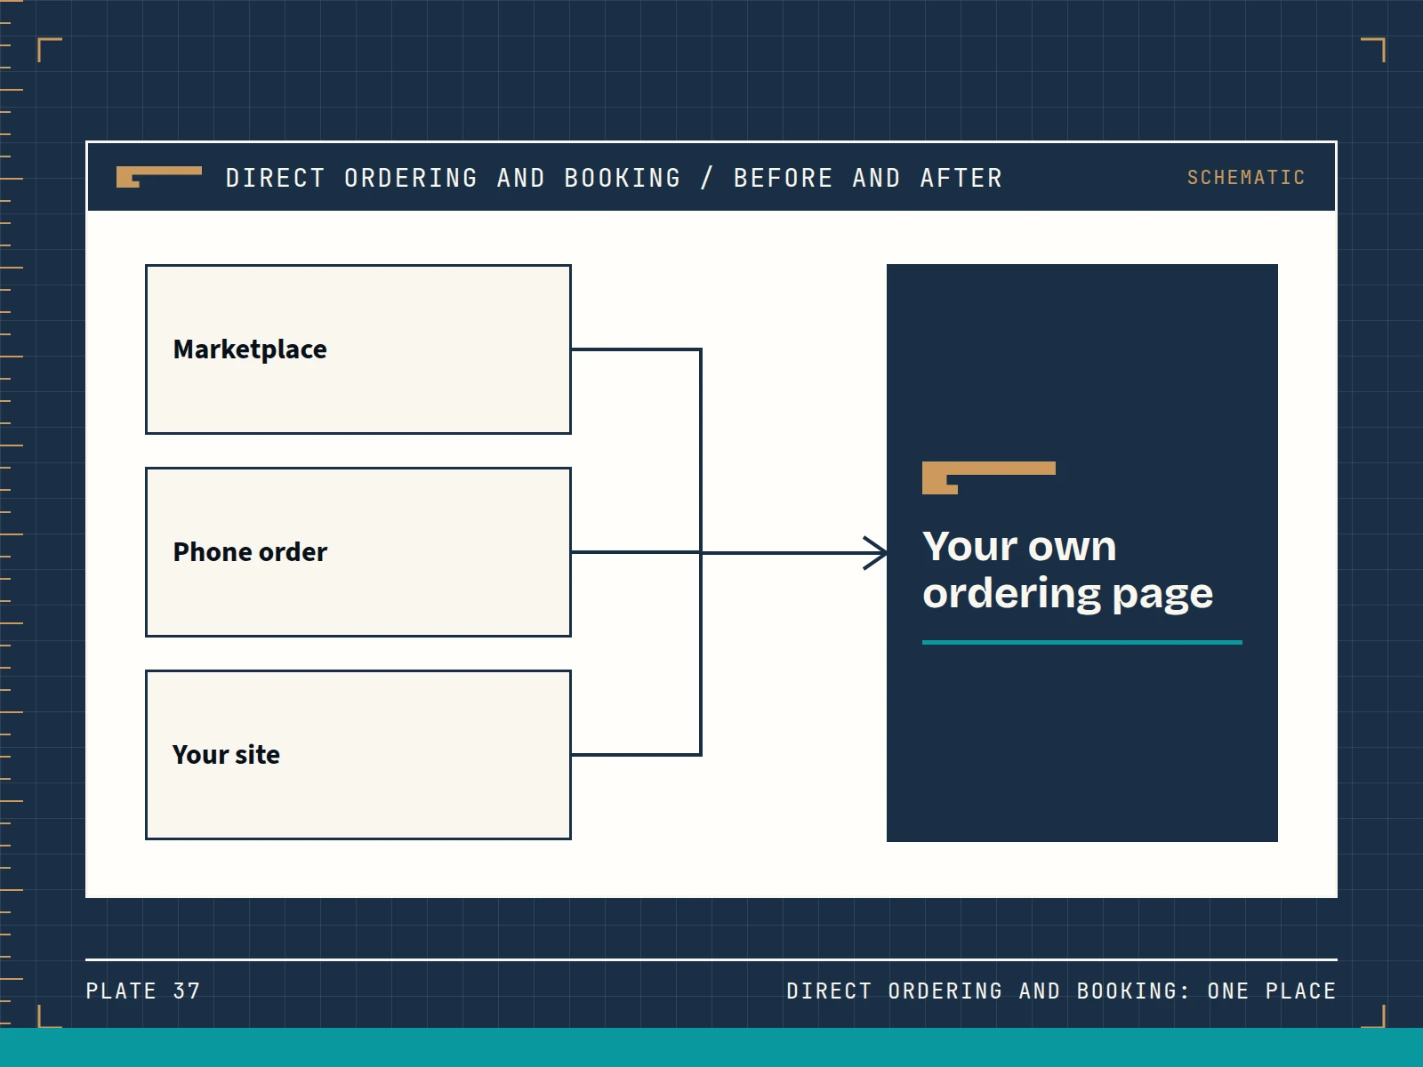Screen dimensions: 1423x1067
Task: Click the SCHEMATIC label
Action: coord(1246,178)
